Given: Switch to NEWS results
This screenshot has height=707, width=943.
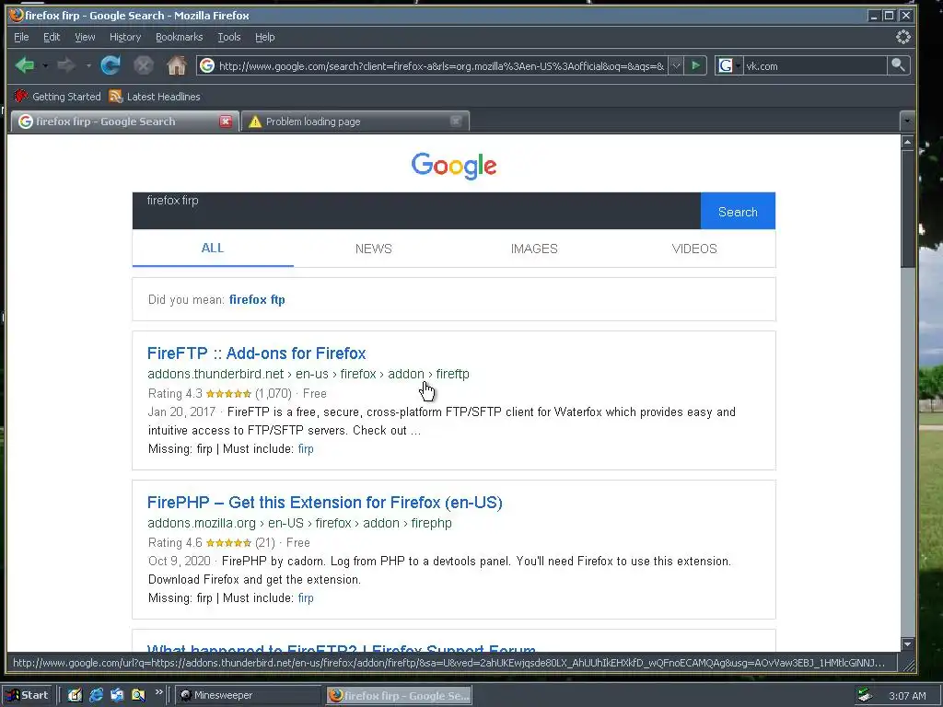Looking at the screenshot, I should 374,249.
